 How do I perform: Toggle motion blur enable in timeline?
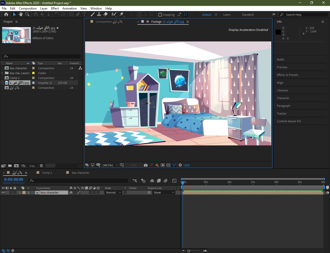click(x=166, y=181)
